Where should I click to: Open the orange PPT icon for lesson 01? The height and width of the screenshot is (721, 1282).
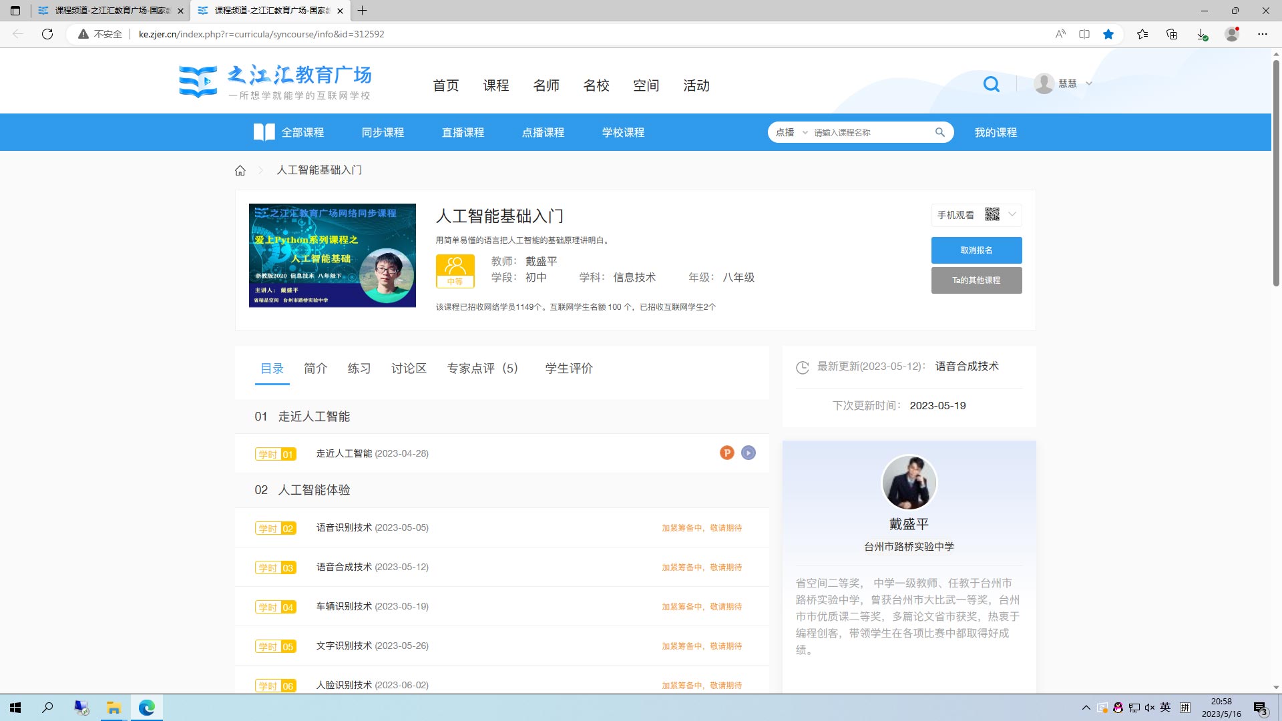[727, 453]
